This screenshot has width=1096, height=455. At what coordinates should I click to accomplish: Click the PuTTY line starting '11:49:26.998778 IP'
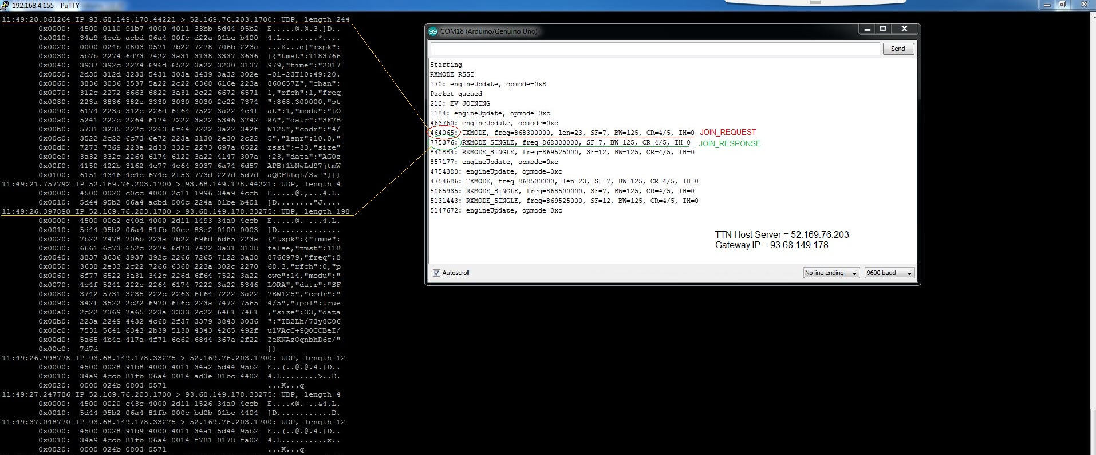(x=173, y=358)
